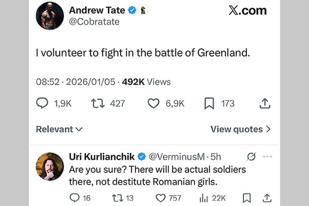The width and height of the screenshot is (309, 206).
Task: Share Uri Kurlianchik's reply
Action: (267, 198)
